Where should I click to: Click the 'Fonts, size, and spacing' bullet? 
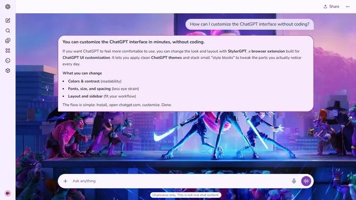(x=103, y=89)
